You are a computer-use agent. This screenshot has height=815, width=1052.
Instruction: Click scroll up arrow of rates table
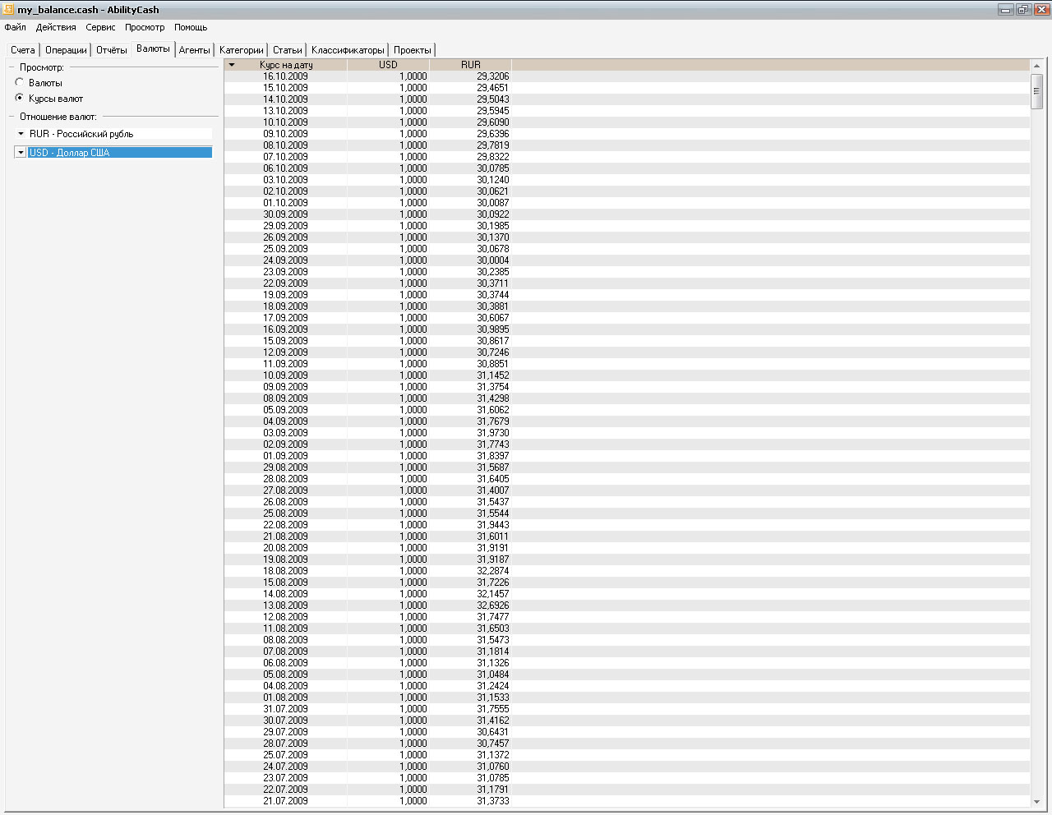coord(1036,66)
